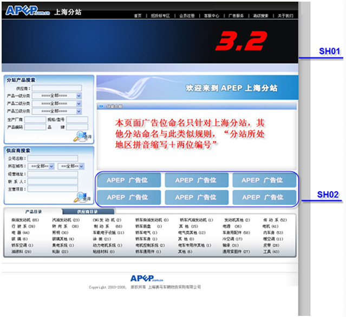Open the 玻璃 (6) category
The width and height of the screenshot is (346, 317).
[19, 239]
